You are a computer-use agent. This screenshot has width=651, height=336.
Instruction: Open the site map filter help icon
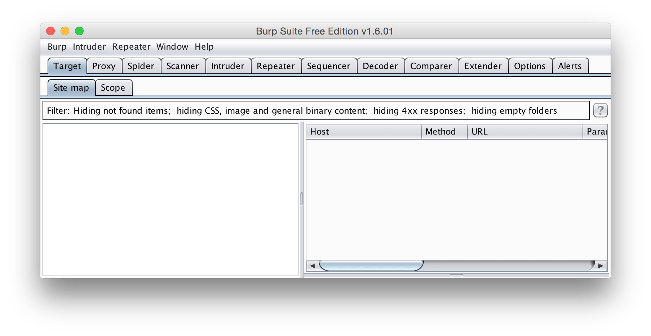coord(600,110)
